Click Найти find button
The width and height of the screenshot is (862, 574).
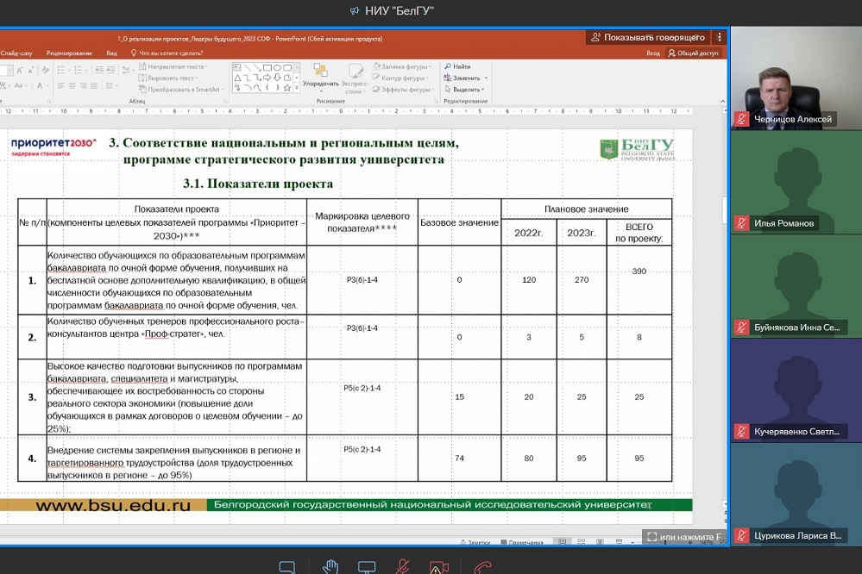457,66
